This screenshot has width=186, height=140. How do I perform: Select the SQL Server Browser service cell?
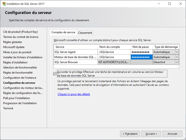pos(76,62)
